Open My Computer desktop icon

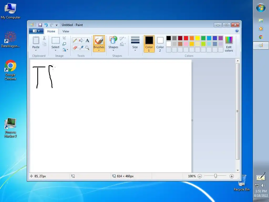pyautogui.click(x=11, y=11)
